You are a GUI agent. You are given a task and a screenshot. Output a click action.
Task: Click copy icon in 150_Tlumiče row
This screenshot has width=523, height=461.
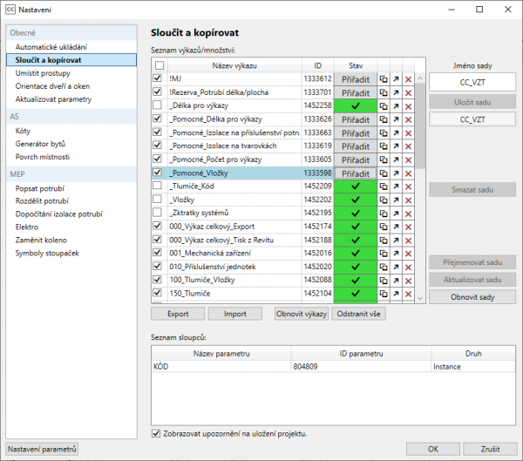coord(384,294)
